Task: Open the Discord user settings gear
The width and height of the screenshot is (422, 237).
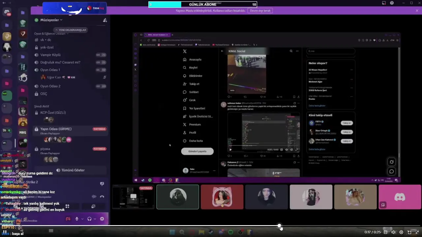Action: point(102,219)
